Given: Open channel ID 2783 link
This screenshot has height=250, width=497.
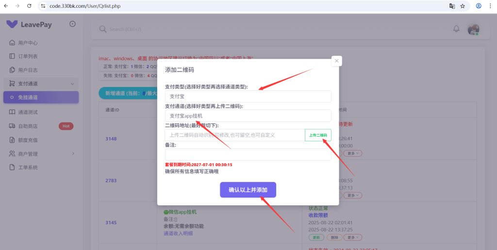Looking at the screenshot, I should pyautogui.click(x=111, y=181).
